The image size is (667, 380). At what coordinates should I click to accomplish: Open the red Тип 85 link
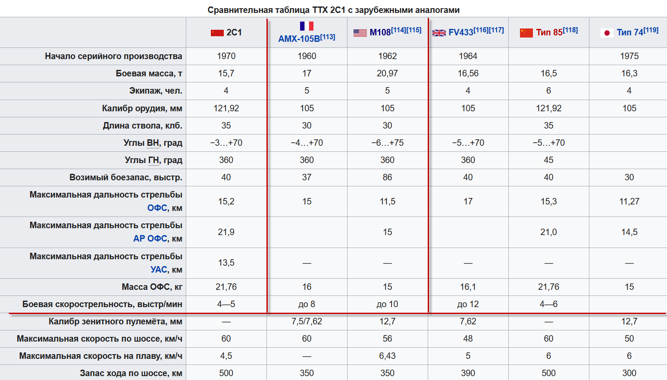[x=549, y=32]
